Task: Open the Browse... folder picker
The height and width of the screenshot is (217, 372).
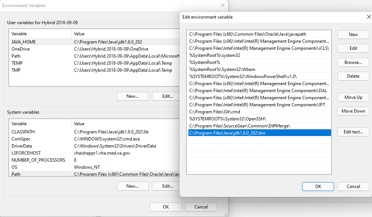Action: point(353,62)
